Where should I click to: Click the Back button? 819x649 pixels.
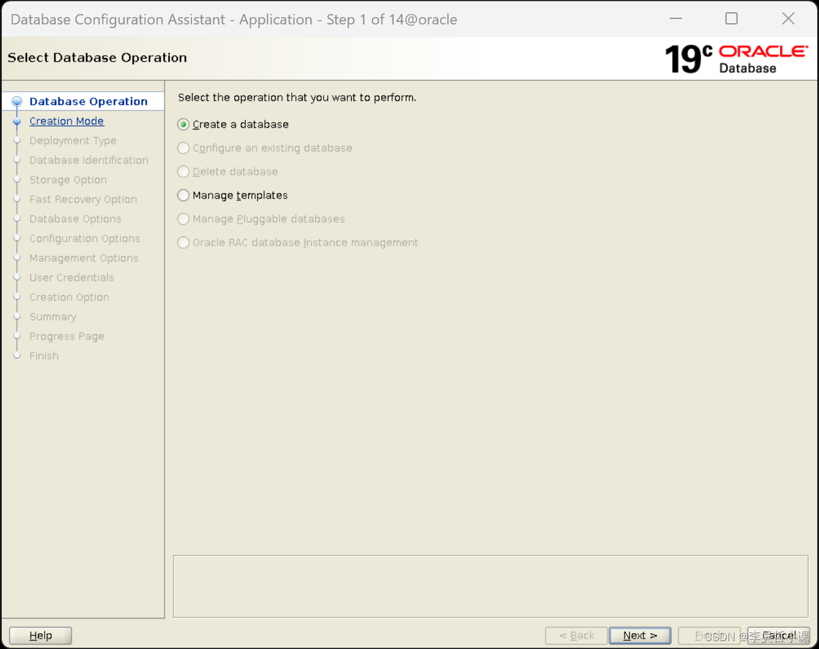576,636
